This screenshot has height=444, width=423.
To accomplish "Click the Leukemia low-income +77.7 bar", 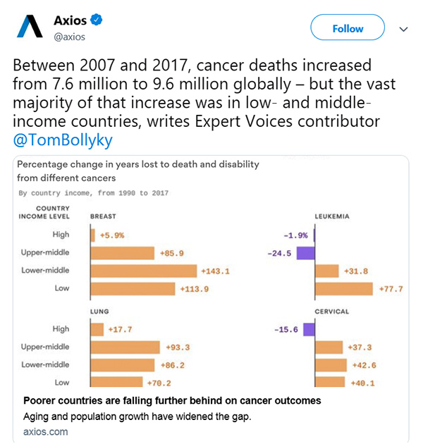I will (x=344, y=289).
